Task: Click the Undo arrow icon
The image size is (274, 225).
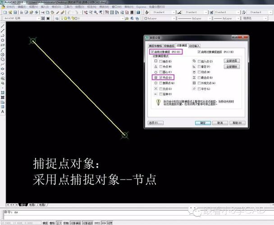Action: tap(69, 13)
